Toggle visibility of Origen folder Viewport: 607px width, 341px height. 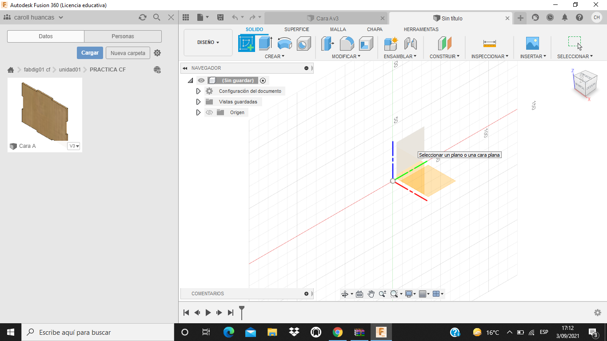click(209, 112)
